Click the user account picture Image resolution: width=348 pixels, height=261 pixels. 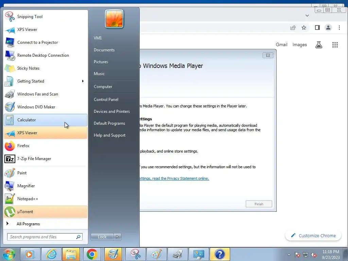(114, 19)
